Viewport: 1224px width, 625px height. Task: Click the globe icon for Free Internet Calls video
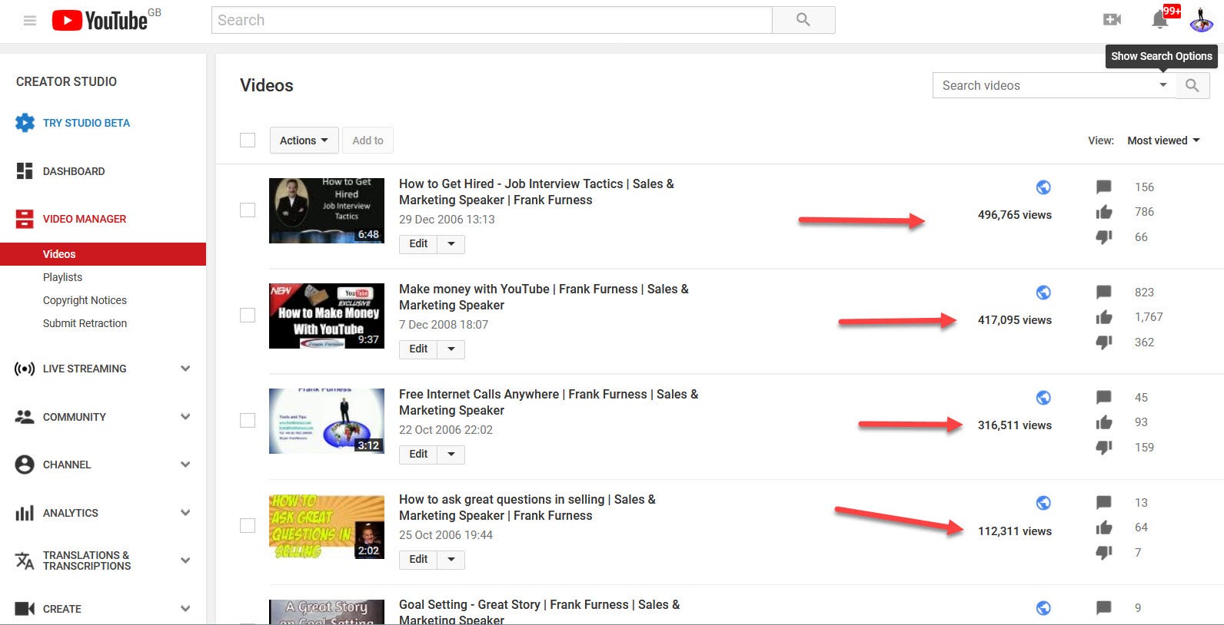point(1043,398)
